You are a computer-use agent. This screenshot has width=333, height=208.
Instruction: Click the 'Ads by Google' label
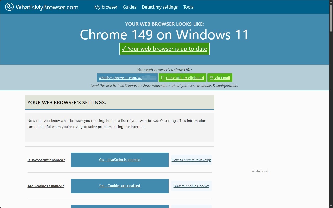[260, 171]
